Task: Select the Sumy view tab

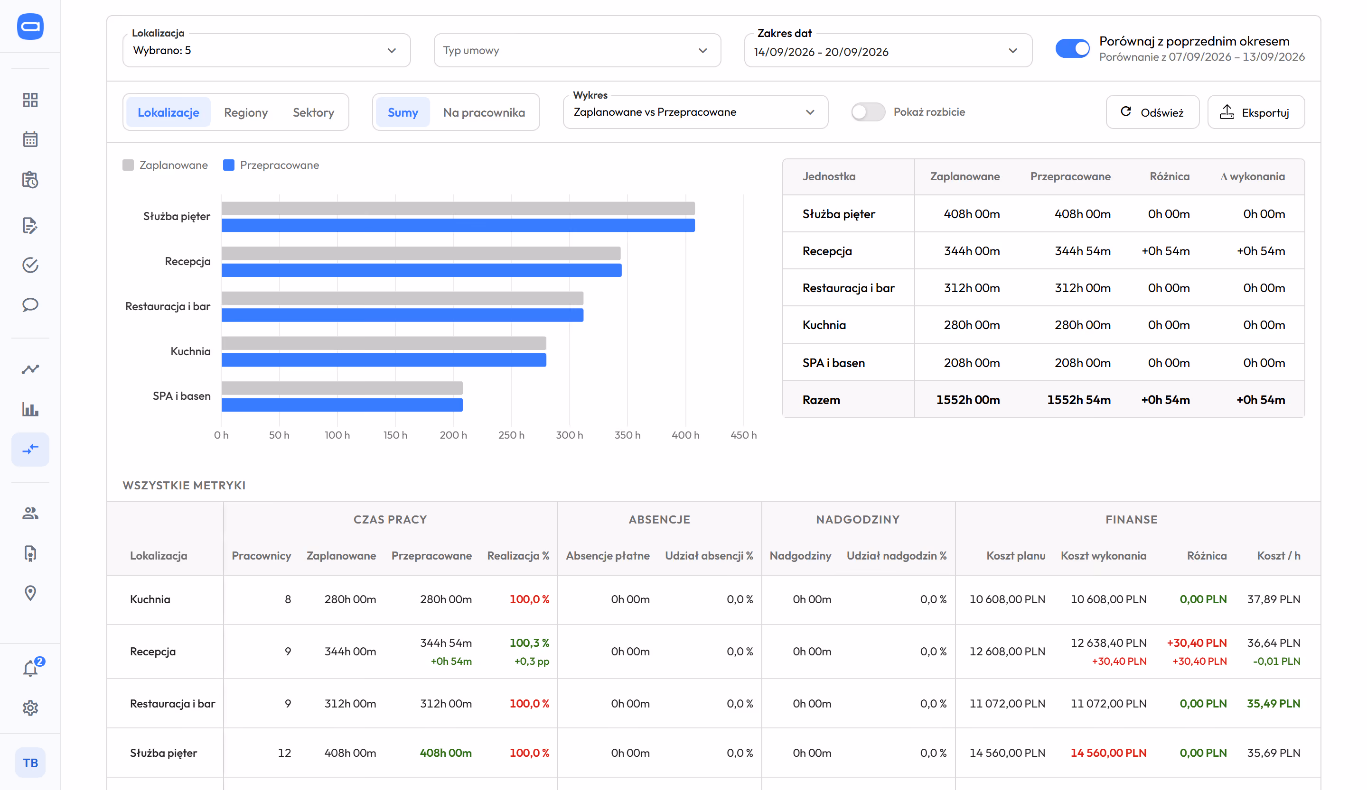Action: (x=403, y=112)
